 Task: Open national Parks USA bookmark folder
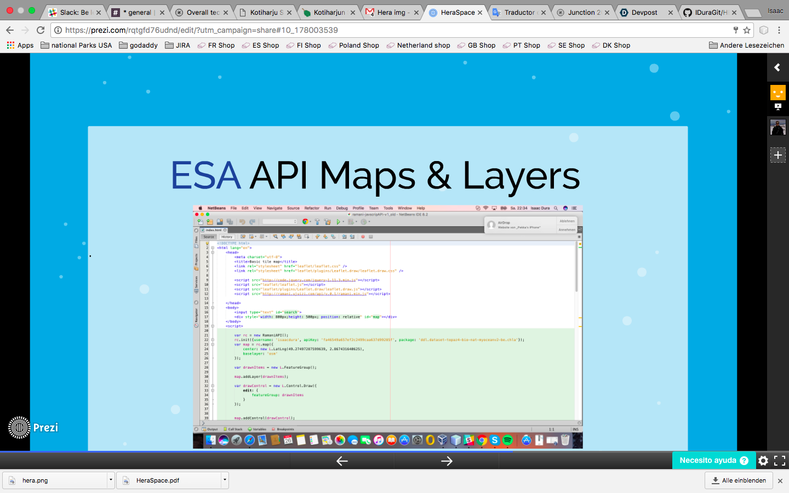(x=76, y=45)
